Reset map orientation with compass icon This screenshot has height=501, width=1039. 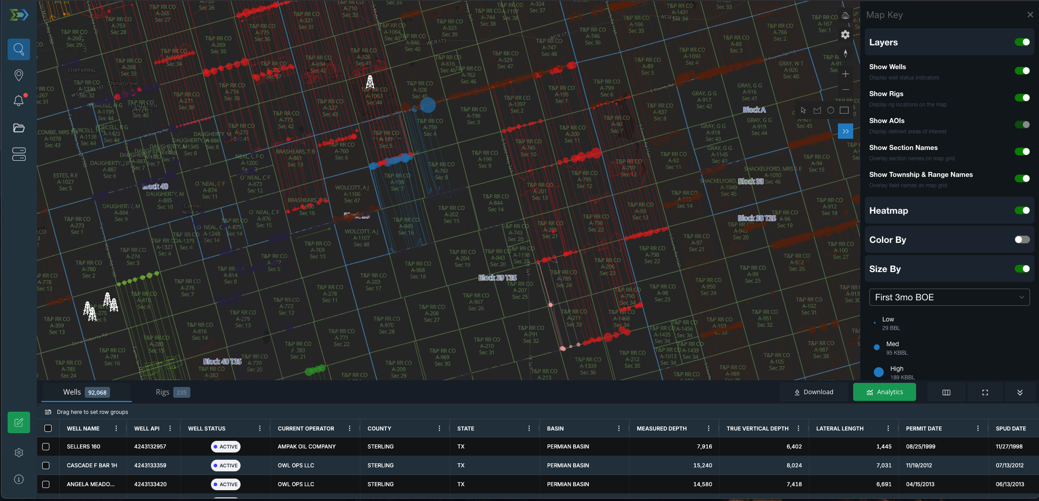pos(846,53)
